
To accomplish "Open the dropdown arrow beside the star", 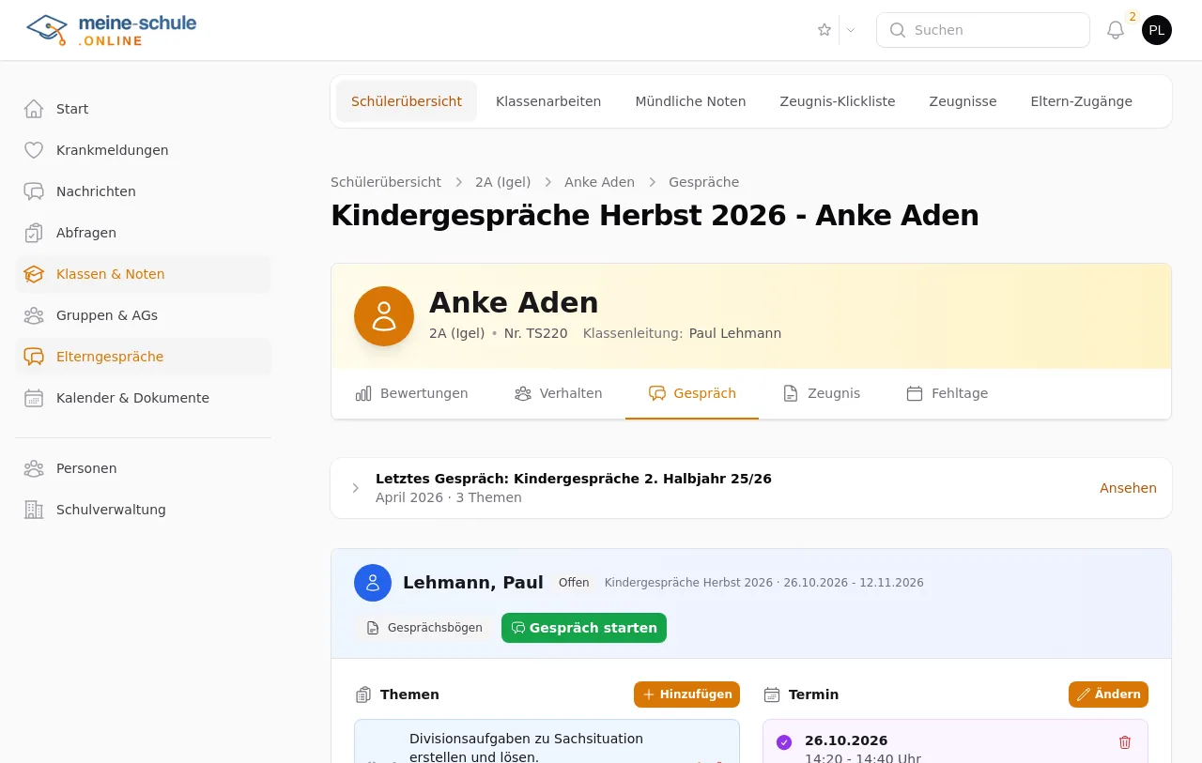I will pos(851,30).
